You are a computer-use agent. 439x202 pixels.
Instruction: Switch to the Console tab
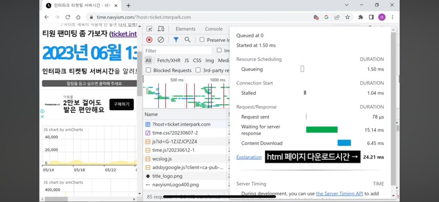click(214, 29)
